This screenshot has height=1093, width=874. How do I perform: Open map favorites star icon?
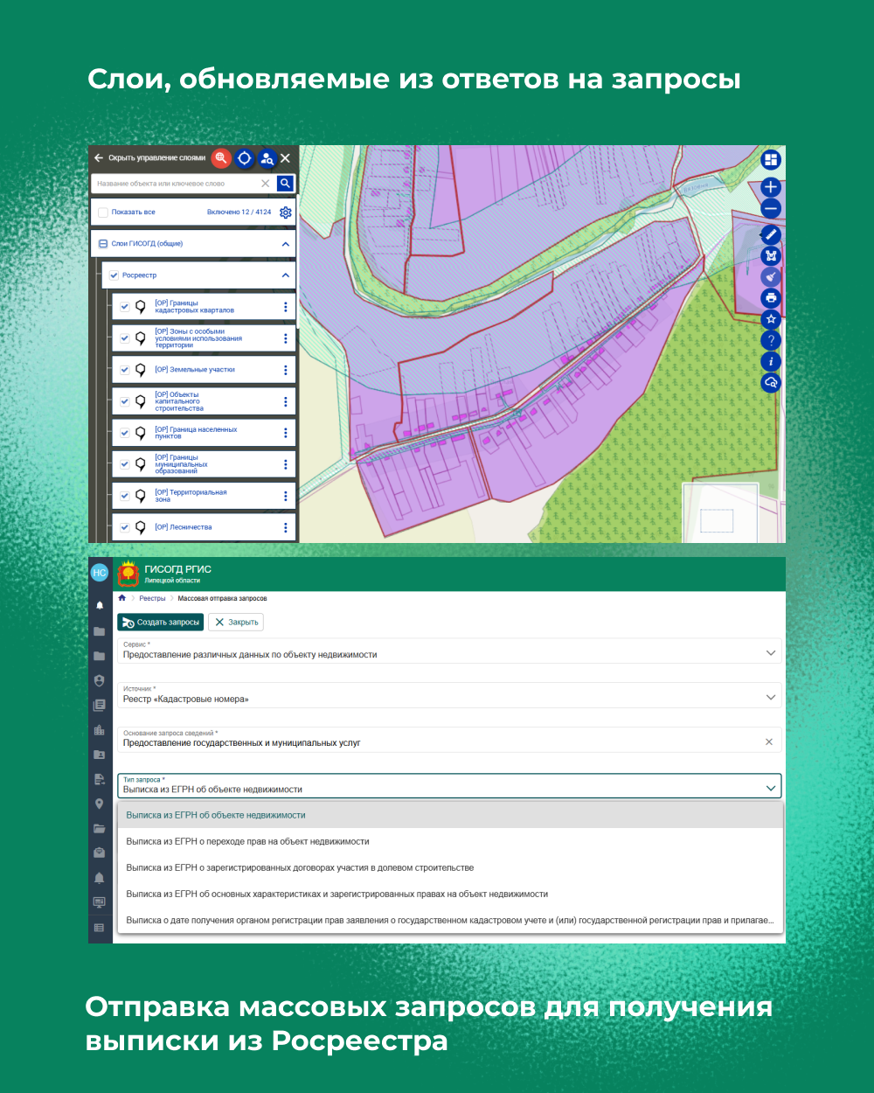[770, 319]
